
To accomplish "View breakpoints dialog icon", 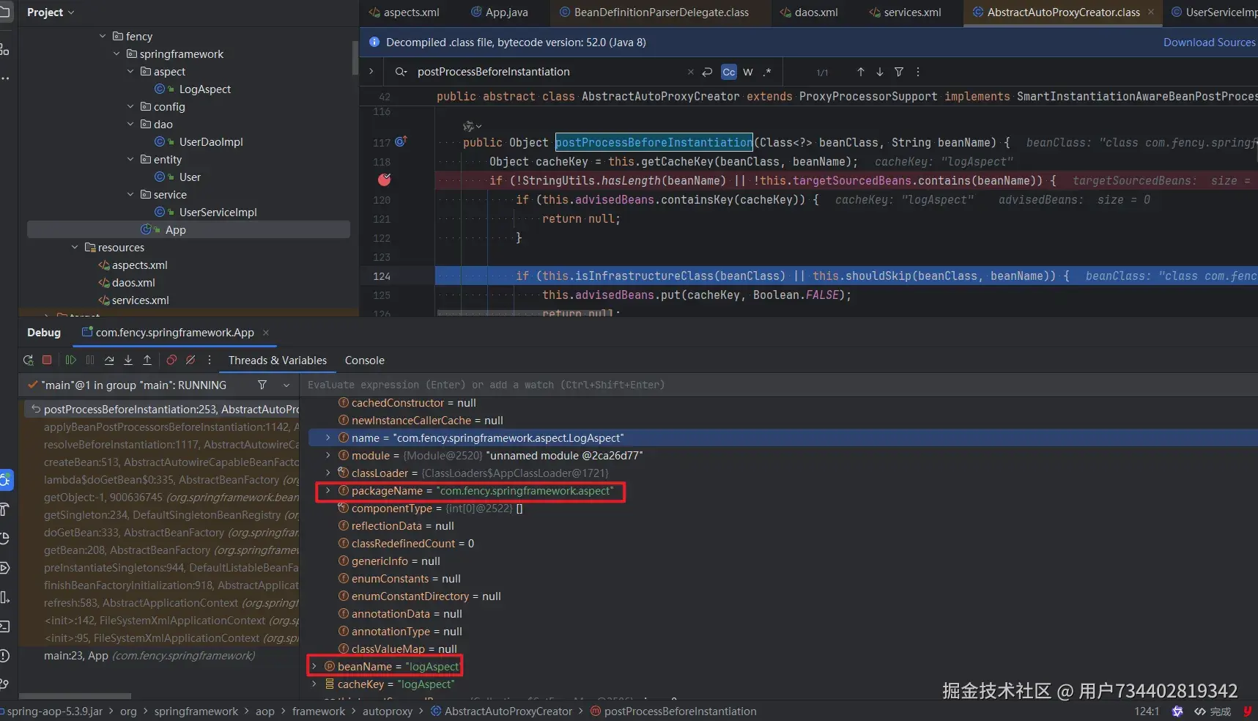I will click(171, 360).
